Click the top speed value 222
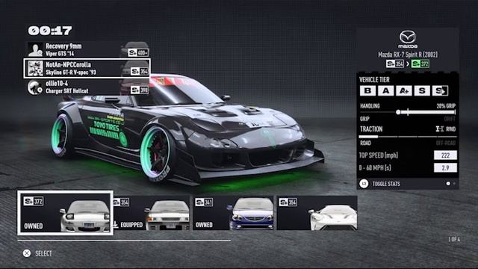This screenshot has width=478, height=269. point(445,155)
